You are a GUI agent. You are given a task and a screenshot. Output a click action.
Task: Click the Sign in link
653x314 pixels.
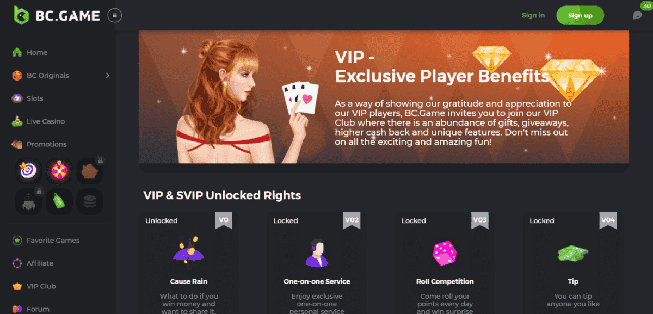(x=533, y=15)
